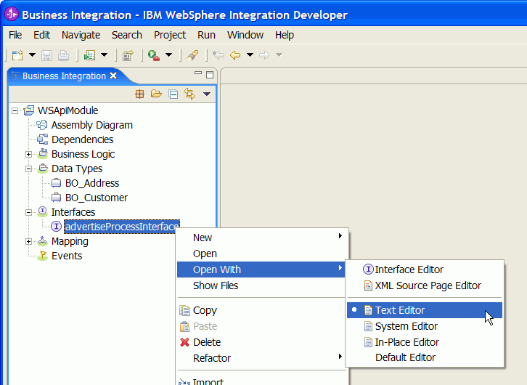Choose Open With in context menu
Viewport: 527px width, 385px height.
tap(261, 269)
